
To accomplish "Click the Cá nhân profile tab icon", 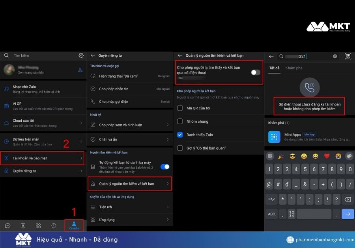I will point(74,225).
